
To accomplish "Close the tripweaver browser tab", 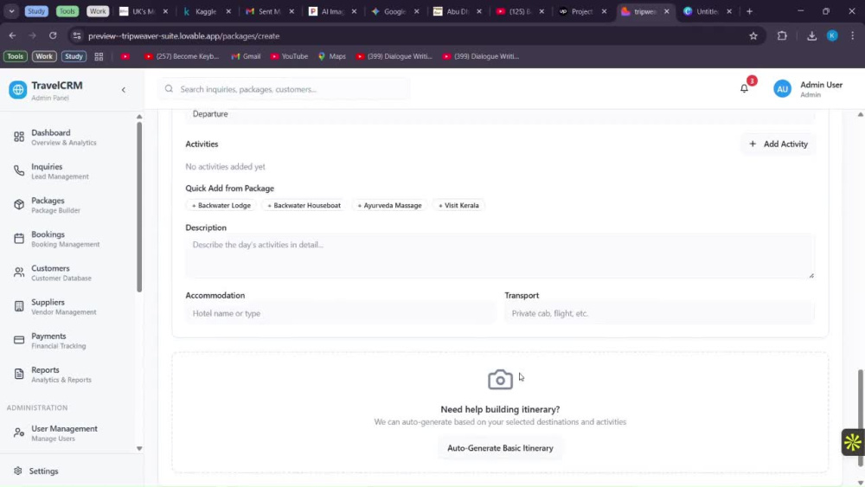I will pos(666,11).
